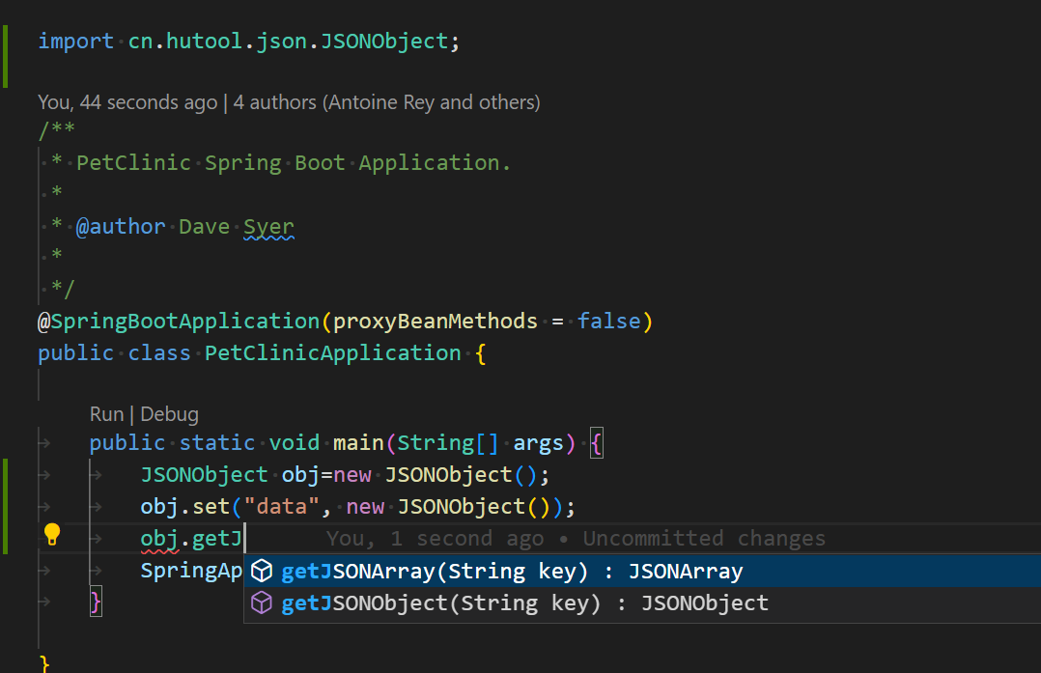
Task: Click the PetClinicApplication class name
Action: point(332,353)
